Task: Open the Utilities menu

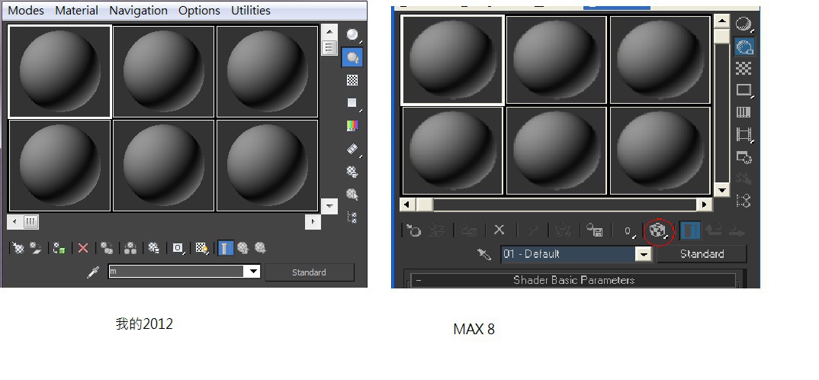Action: point(251,11)
